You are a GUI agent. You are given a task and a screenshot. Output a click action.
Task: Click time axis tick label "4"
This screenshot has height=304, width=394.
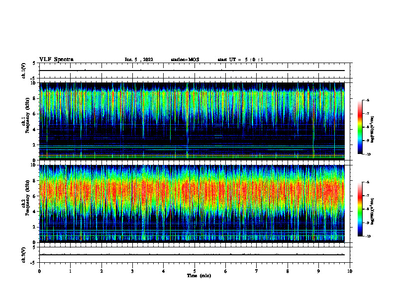[x=164, y=271]
